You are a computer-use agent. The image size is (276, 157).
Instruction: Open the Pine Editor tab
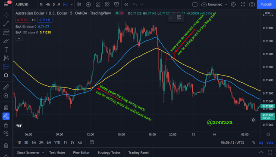pos(82,153)
